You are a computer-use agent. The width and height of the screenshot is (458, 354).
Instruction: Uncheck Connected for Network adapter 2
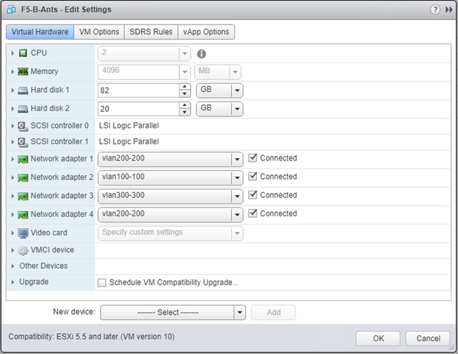click(253, 176)
